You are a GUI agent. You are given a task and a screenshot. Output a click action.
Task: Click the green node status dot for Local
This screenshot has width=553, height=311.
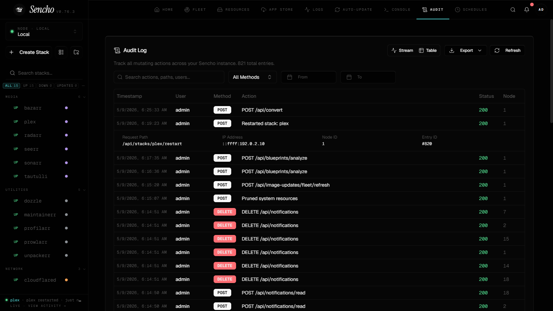click(x=12, y=31)
